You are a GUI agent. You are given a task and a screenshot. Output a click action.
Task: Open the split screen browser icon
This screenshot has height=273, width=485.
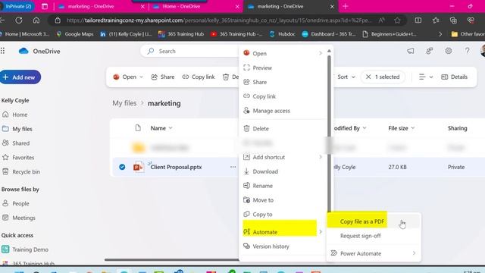(418, 20)
